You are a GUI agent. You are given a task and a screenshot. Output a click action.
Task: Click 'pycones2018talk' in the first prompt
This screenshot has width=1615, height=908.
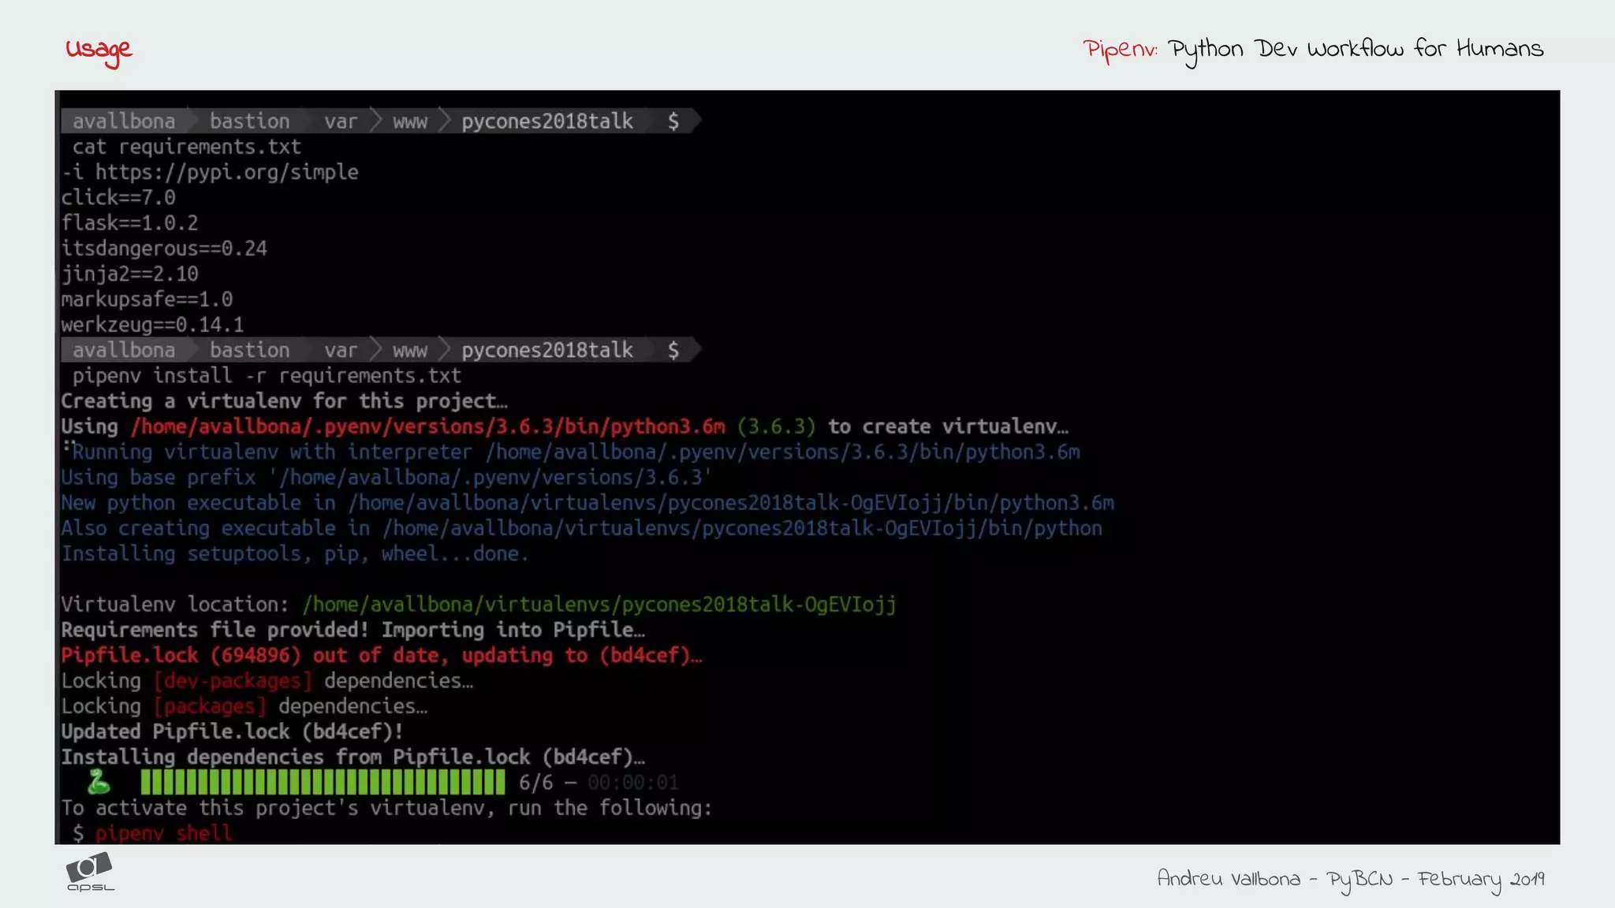[x=547, y=121]
